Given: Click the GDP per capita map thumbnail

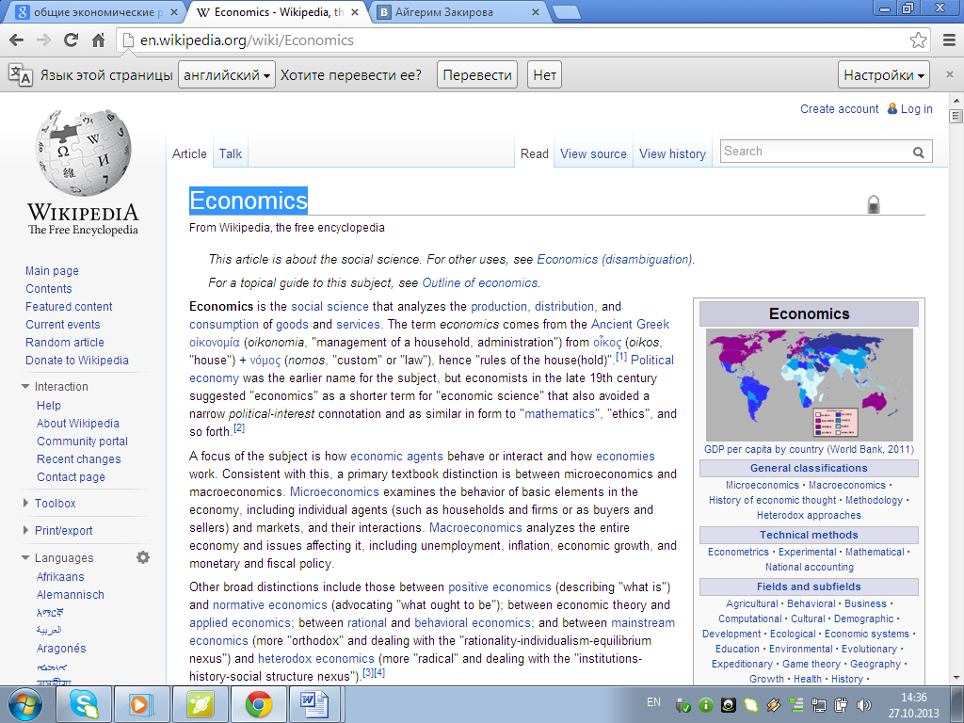Looking at the screenshot, I should pos(809,385).
